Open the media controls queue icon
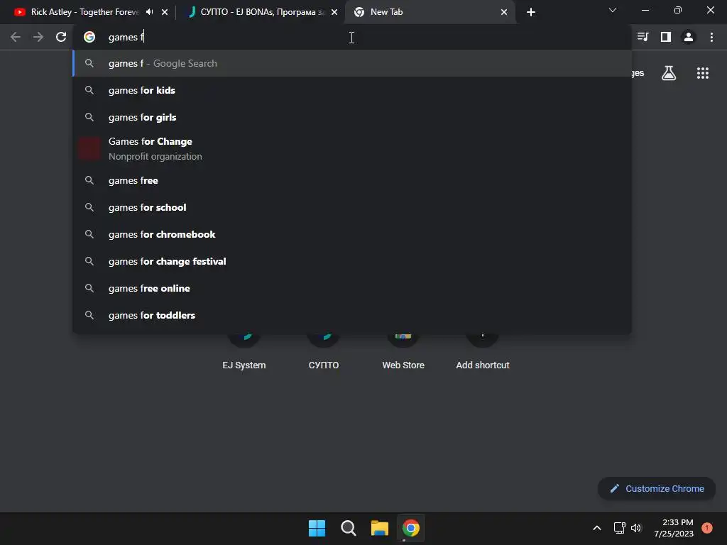Viewport: 727px width, 545px height. (x=643, y=37)
